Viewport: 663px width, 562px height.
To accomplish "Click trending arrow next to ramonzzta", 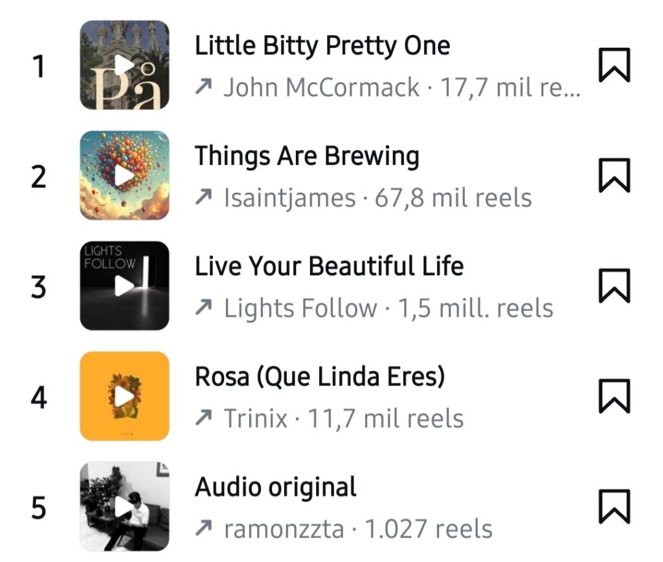I will coord(204,529).
